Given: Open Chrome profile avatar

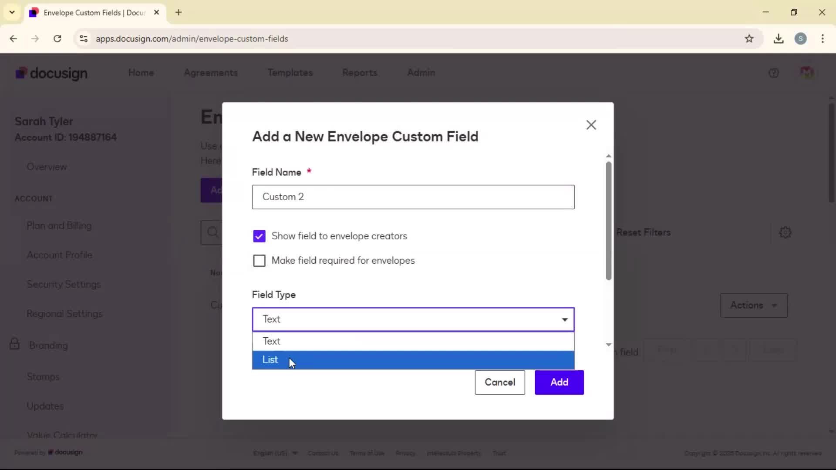Looking at the screenshot, I should click(800, 39).
